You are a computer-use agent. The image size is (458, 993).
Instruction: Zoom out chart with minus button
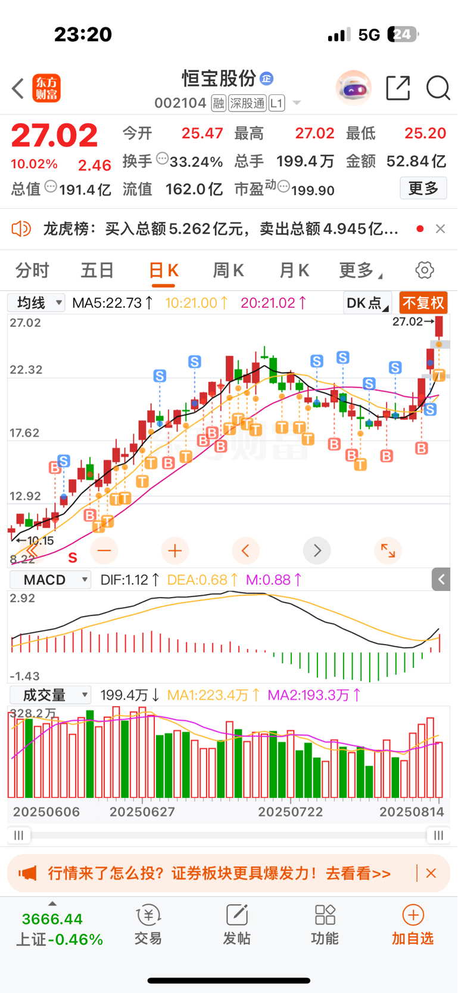pyautogui.click(x=104, y=550)
